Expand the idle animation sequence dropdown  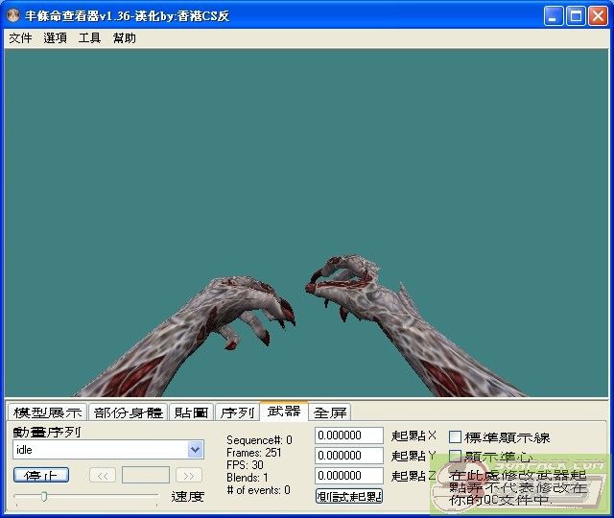[x=196, y=449]
